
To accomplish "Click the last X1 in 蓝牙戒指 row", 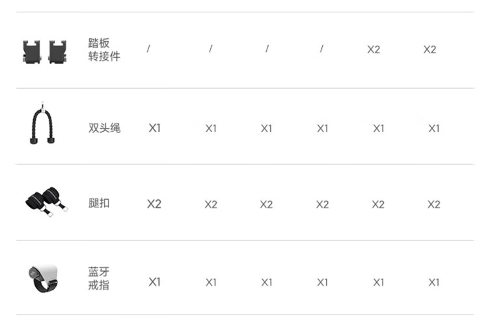I will click(x=434, y=282).
